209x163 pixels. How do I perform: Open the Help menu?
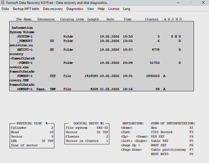[x=101, y=9]
